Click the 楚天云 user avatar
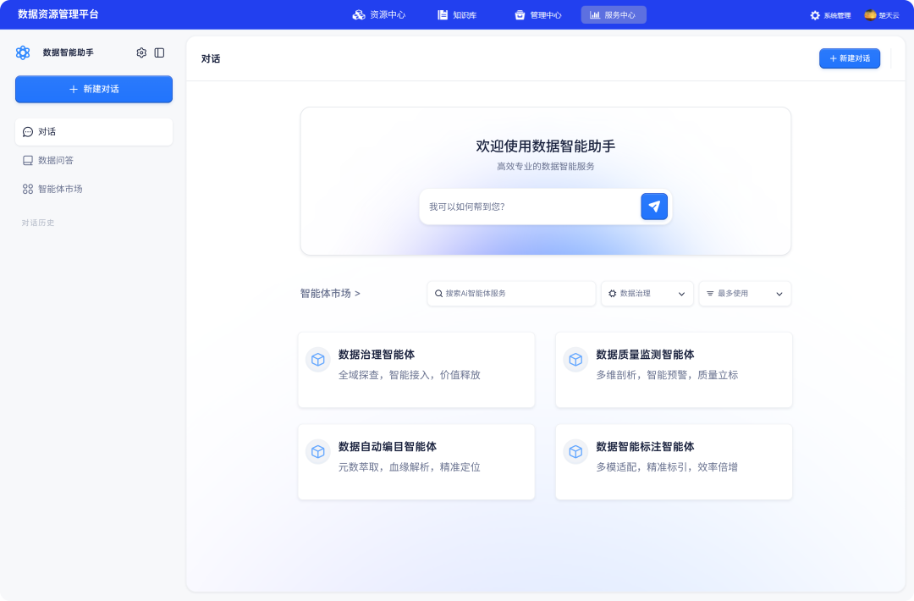 (870, 14)
